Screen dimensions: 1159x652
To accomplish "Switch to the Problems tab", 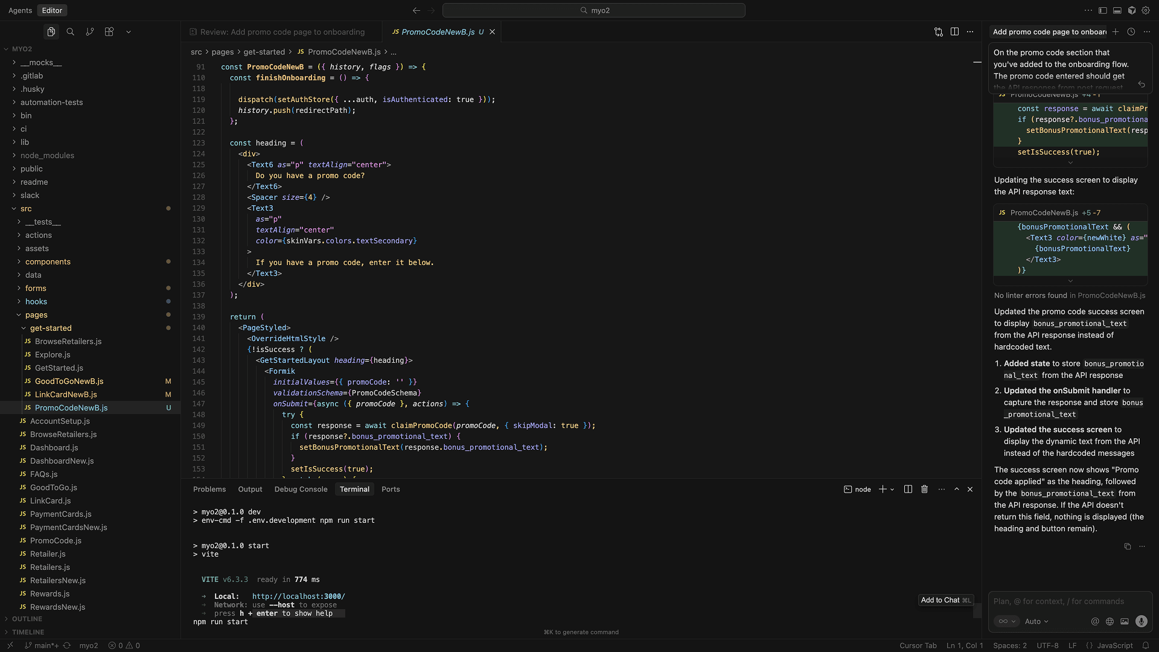I will pyautogui.click(x=209, y=489).
